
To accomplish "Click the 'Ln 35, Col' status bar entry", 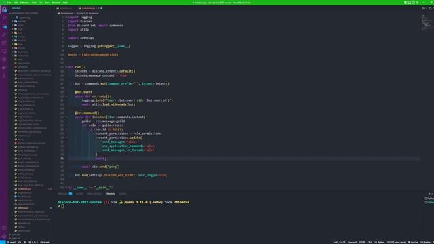I will (339, 243).
